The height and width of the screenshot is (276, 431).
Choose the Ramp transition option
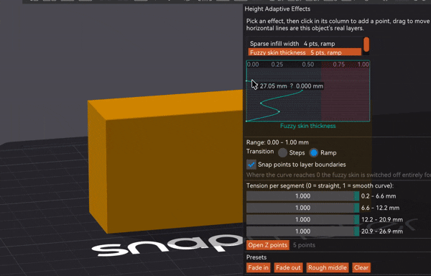click(314, 153)
